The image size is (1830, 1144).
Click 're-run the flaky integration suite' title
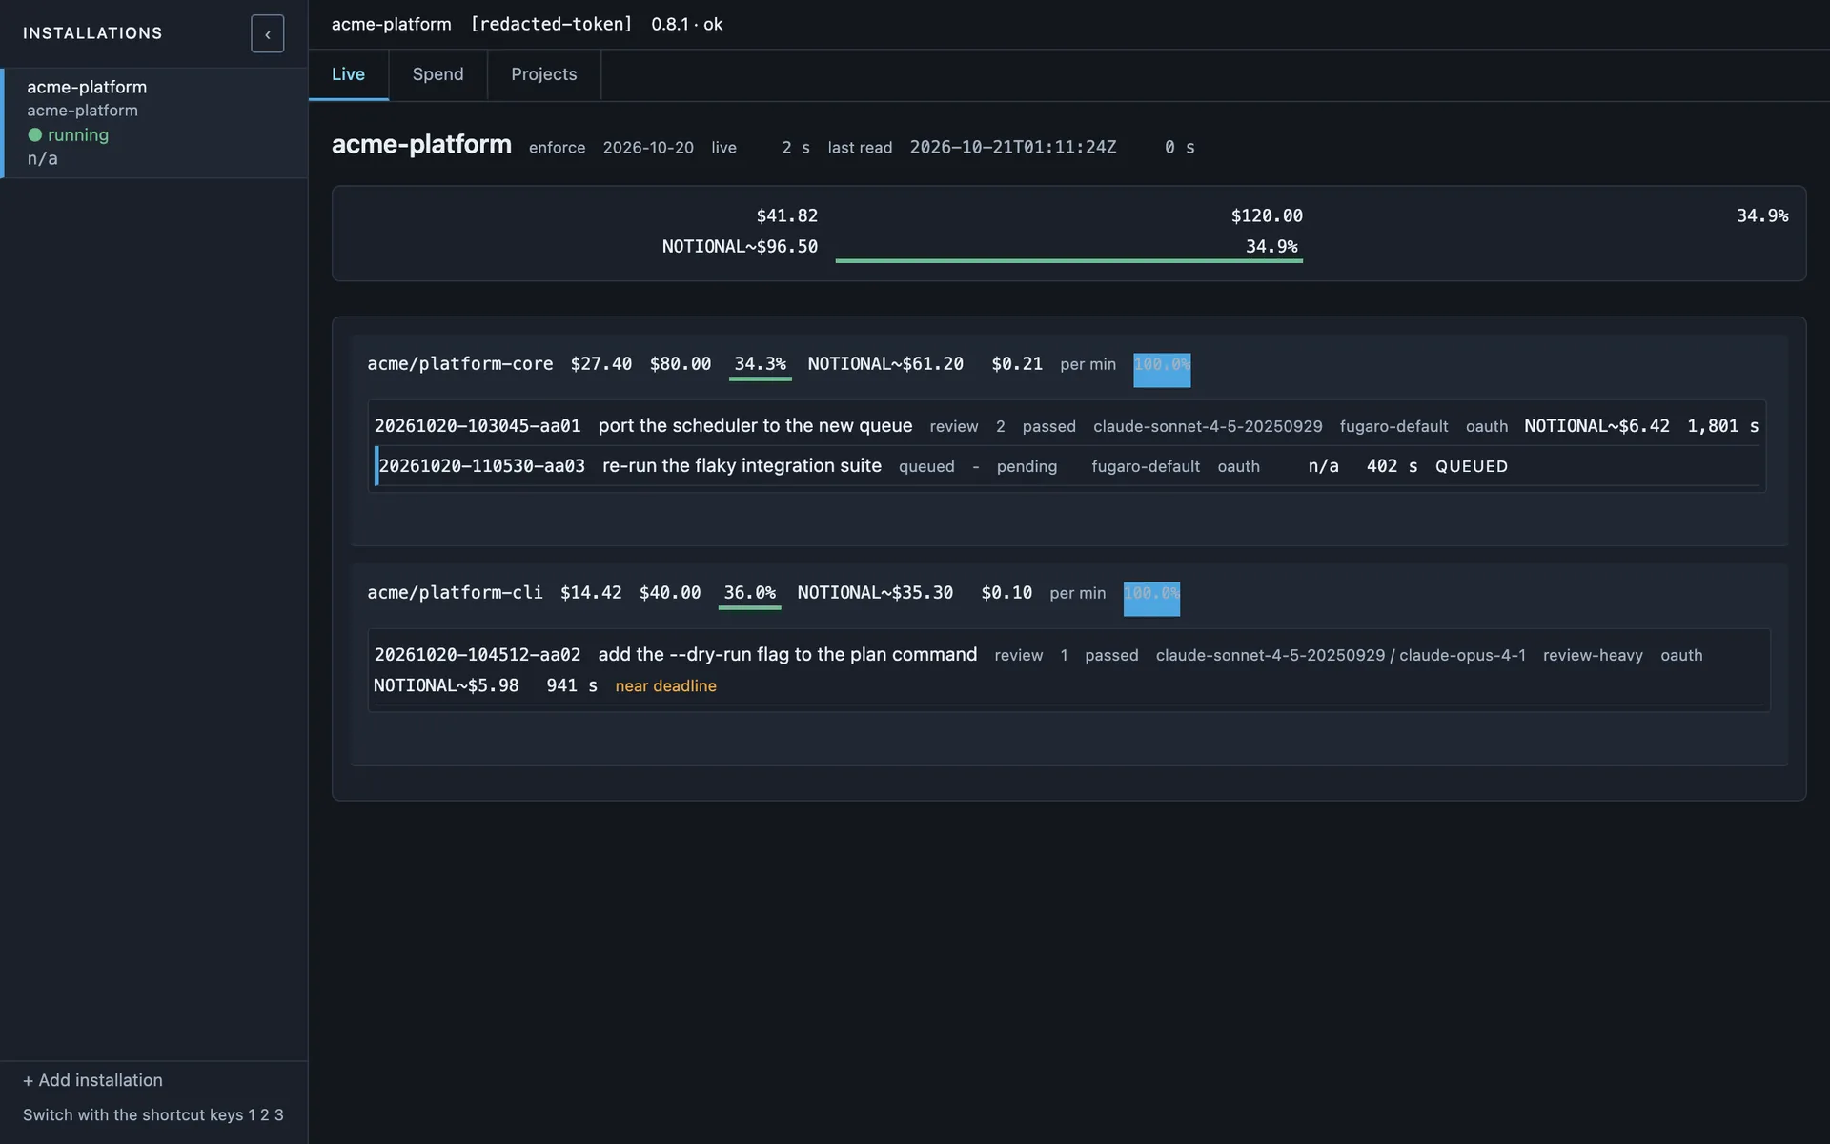(x=742, y=466)
